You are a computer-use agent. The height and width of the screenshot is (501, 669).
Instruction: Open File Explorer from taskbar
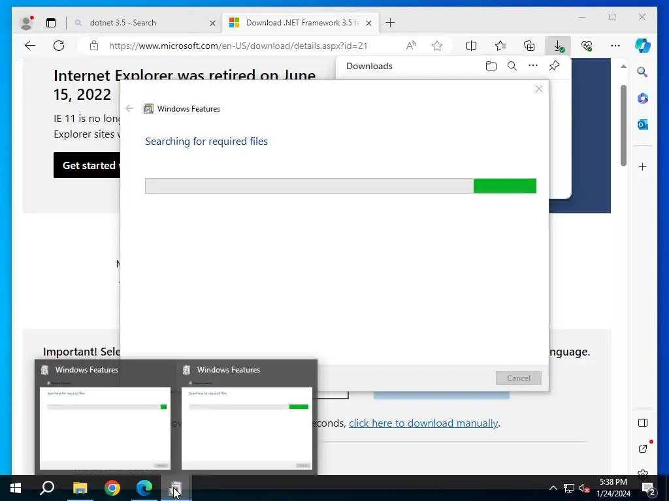click(80, 488)
